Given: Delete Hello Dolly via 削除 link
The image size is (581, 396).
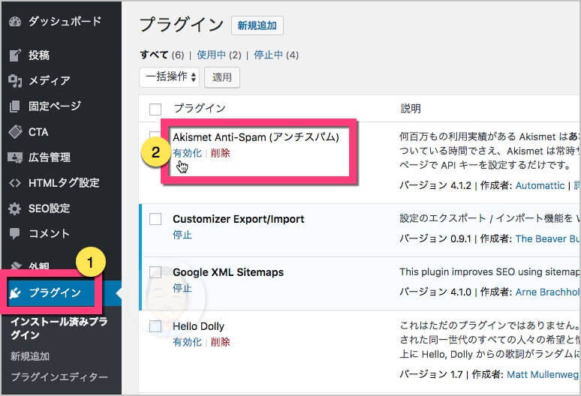Looking at the screenshot, I should [221, 342].
